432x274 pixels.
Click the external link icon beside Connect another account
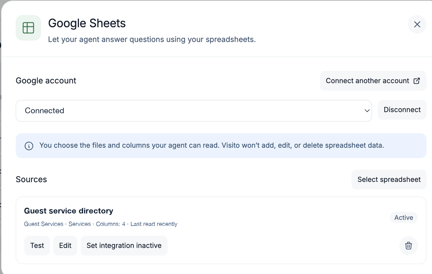(417, 81)
